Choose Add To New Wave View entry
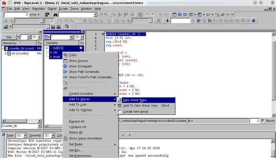 146,105
